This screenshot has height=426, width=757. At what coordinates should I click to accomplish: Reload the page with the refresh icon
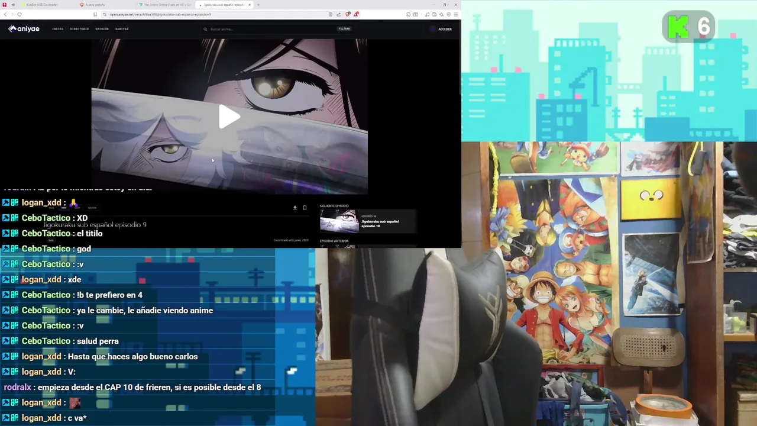(x=20, y=14)
